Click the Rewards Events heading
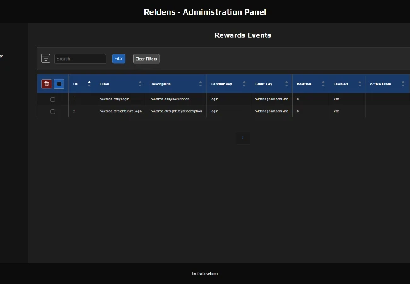 243,35
